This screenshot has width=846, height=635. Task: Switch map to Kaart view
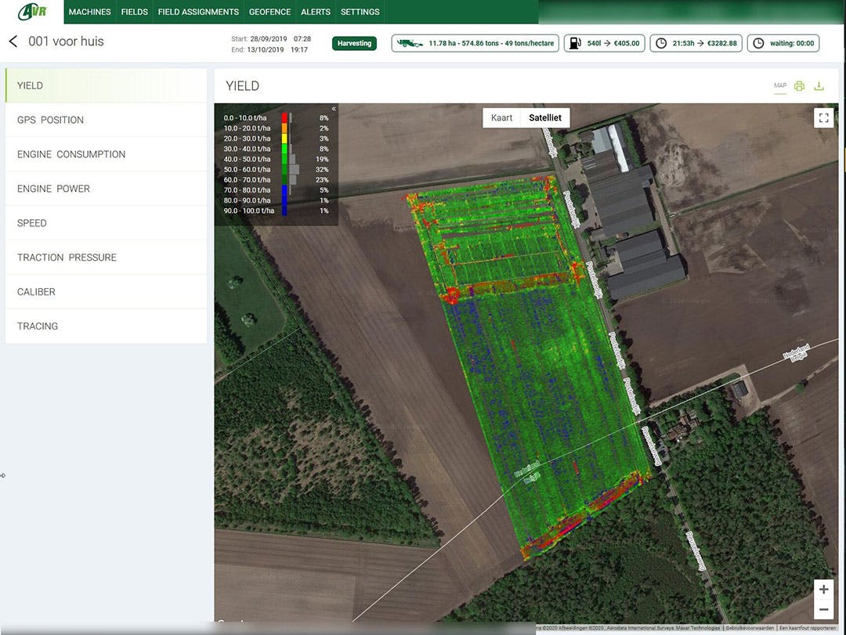(501, 118)
